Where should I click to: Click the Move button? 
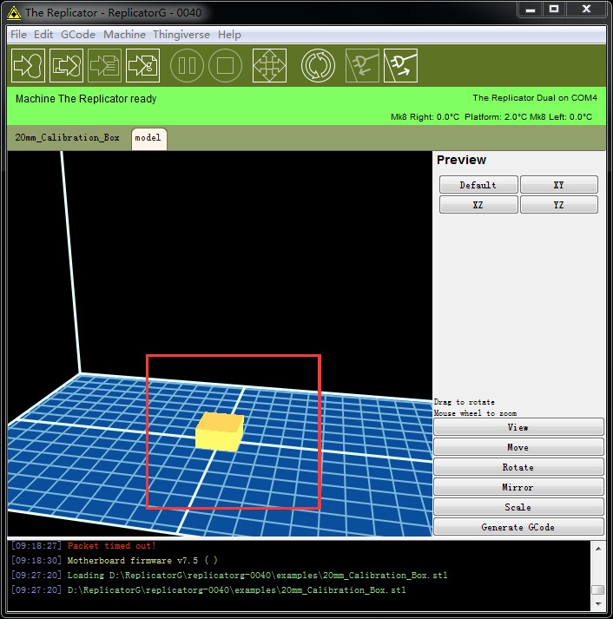(x=518, y=447)
